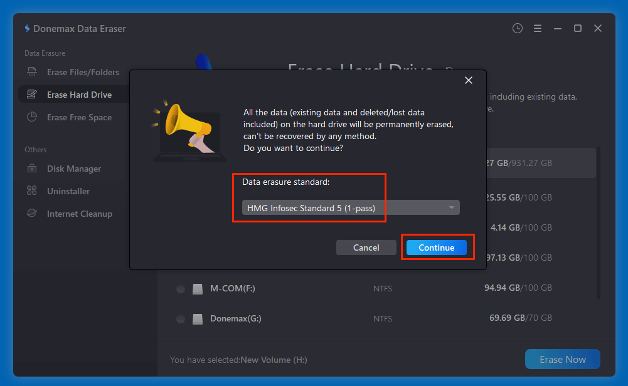Click the Donemax Data Eraser lightning logo

pyautogui.click(x=27, y=28)
